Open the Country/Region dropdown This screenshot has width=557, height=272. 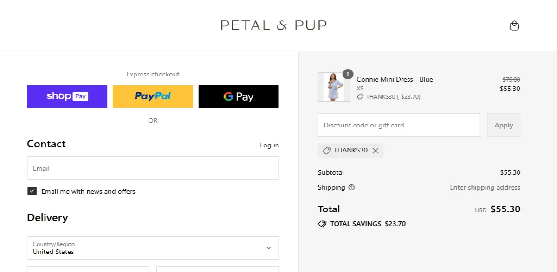[153, 248]
